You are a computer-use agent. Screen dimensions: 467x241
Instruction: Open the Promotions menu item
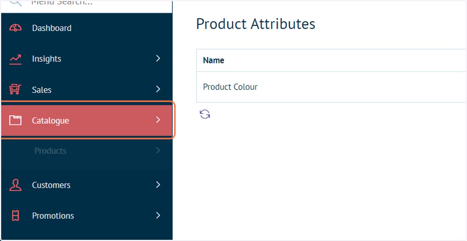coord(87,216)
